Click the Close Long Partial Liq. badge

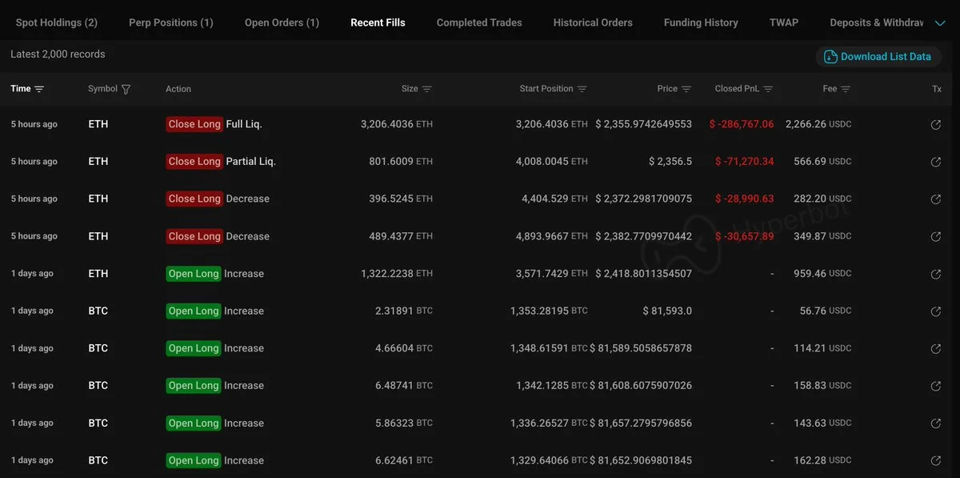click(194, 162)
